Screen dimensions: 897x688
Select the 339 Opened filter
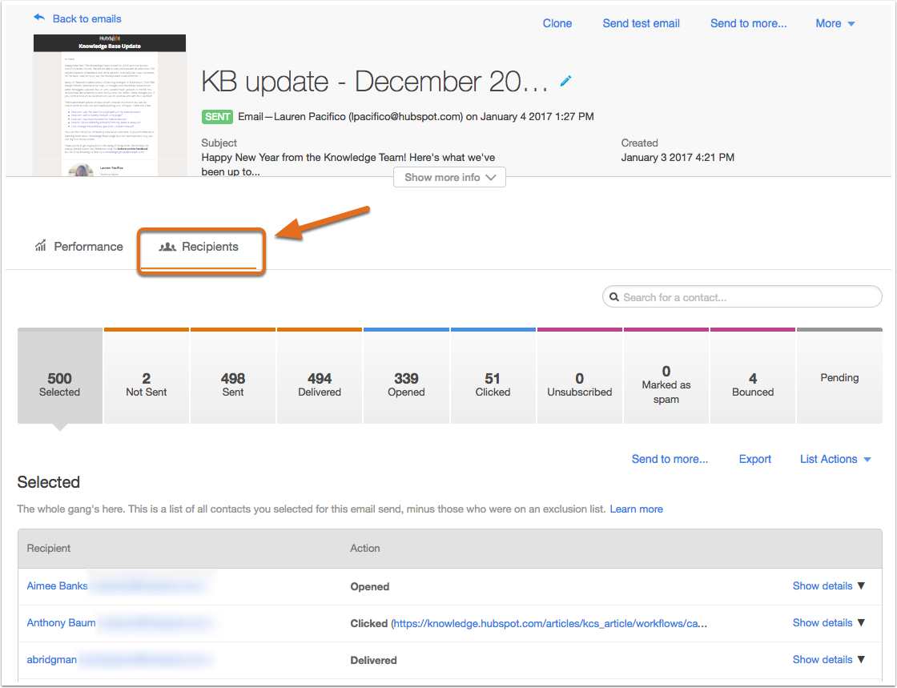406,376
